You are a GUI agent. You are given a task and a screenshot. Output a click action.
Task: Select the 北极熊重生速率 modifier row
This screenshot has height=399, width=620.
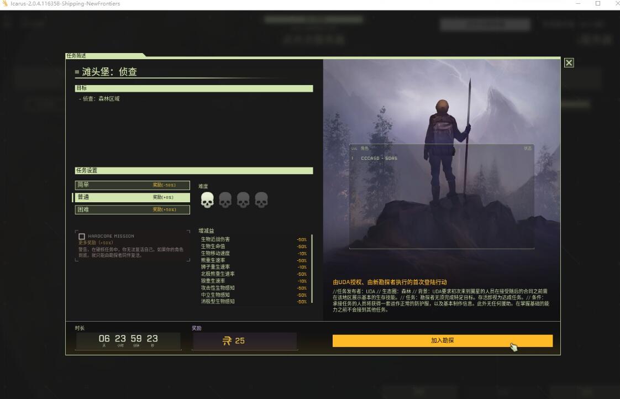254,274
